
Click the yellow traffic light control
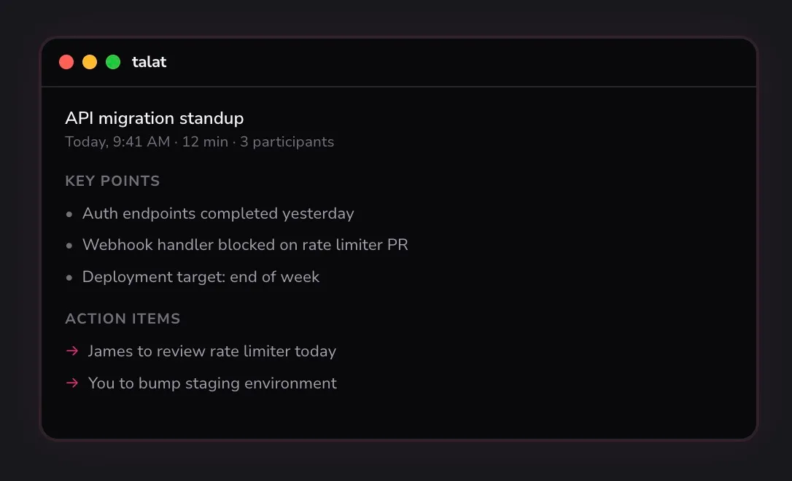point(90,62)
